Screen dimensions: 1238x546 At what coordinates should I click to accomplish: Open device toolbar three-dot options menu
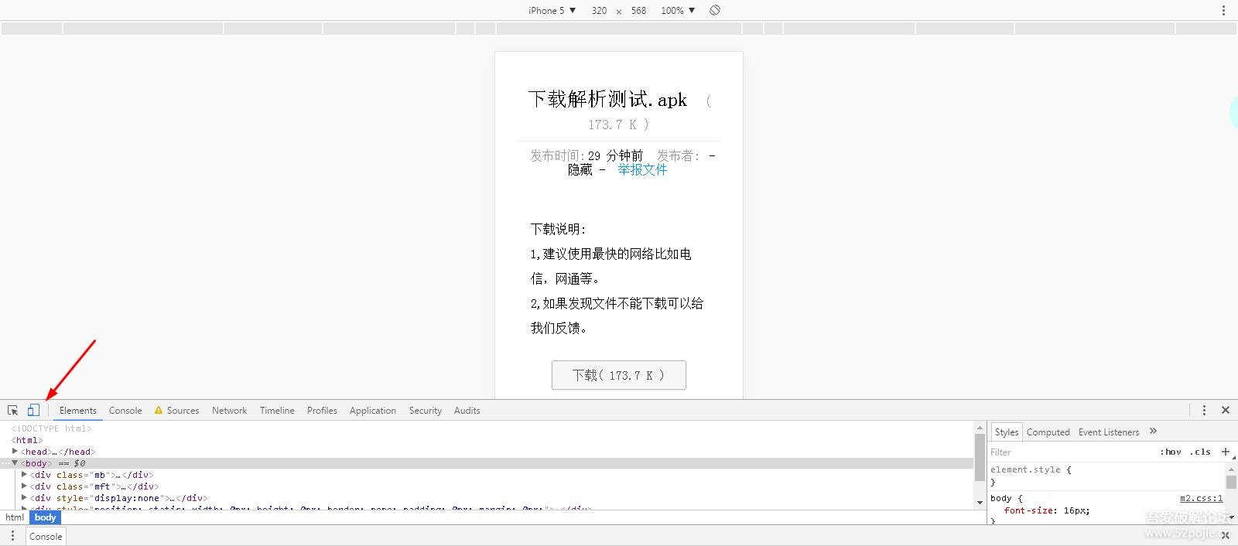pos(1223,10)
